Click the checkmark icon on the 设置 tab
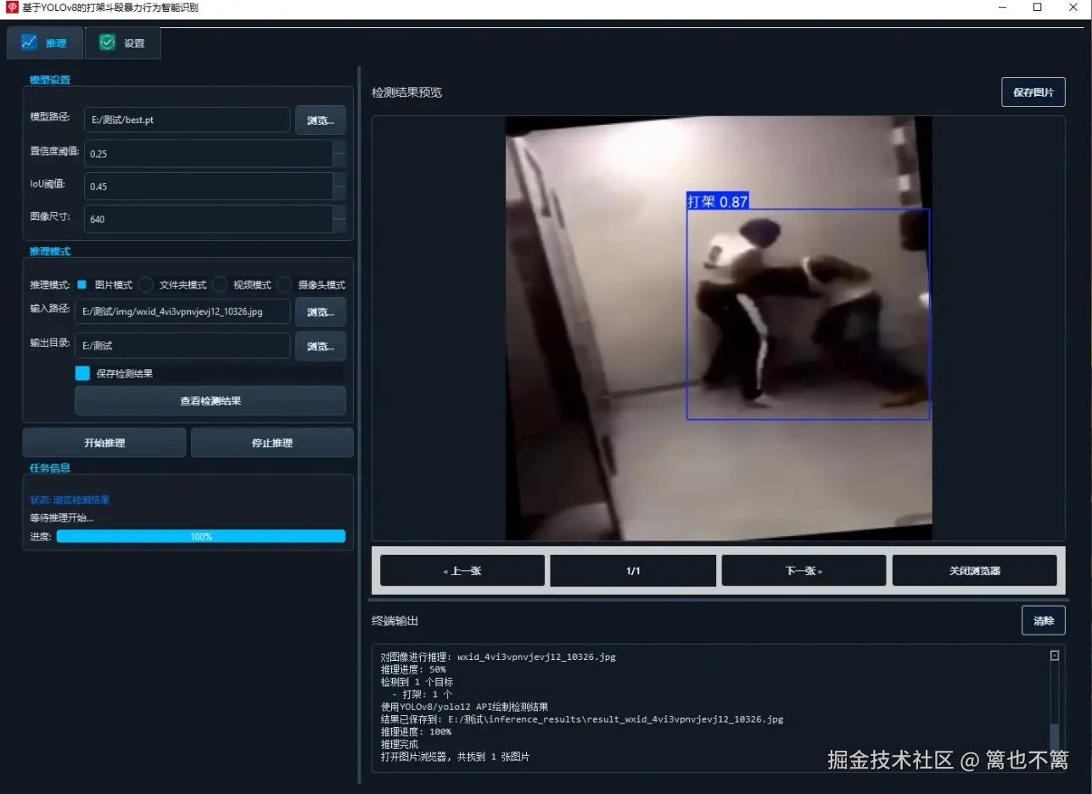1092x794 pixels. pos(107,42)
